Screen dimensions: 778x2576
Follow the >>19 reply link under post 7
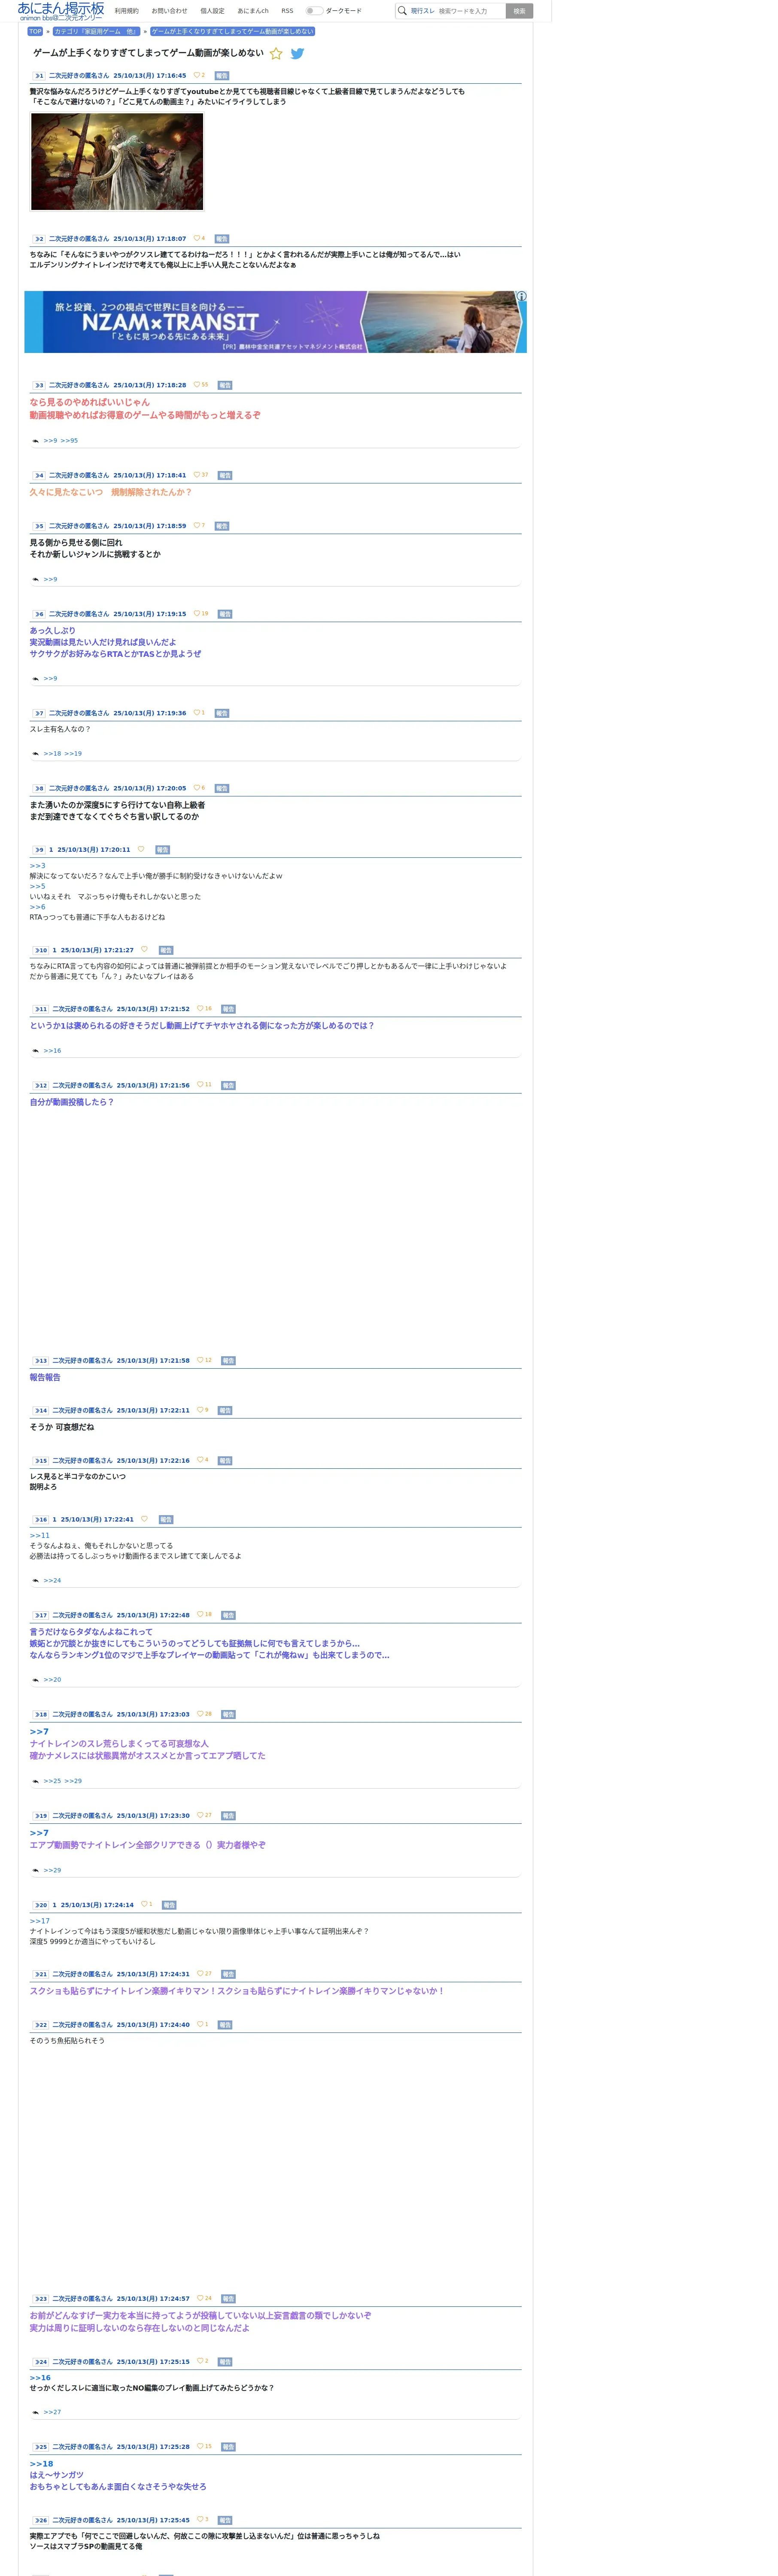(73, 753)
